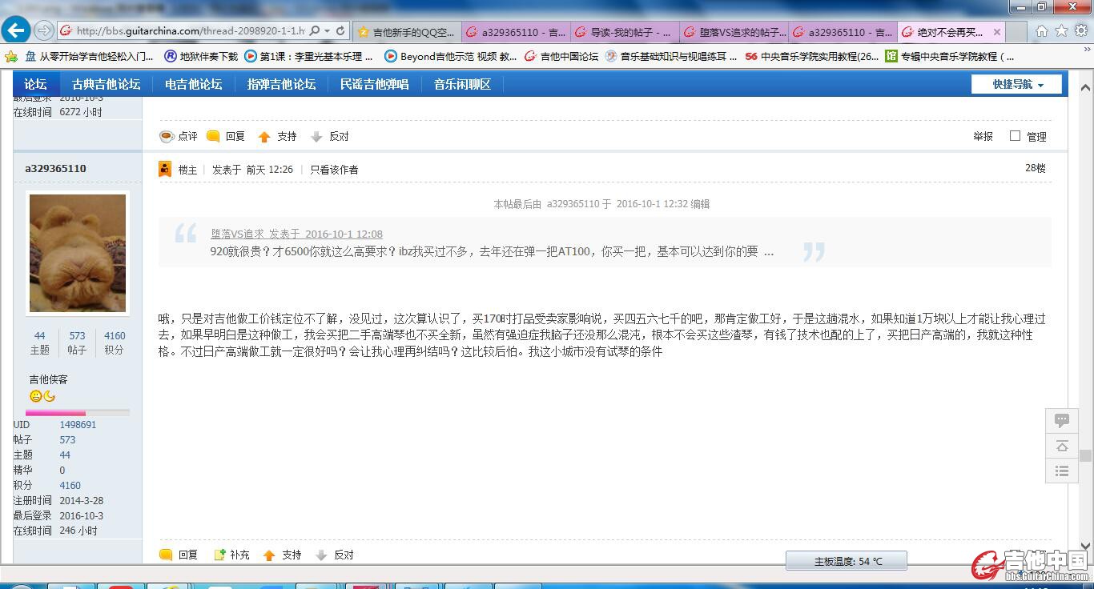Viewport: 1094px width, 589px height.
Task: Expand the 快捷导航 dropdown
Action: (x=1016, y=84)
